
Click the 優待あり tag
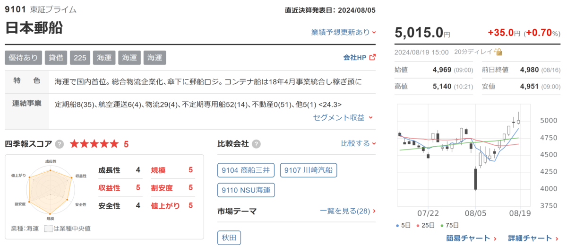tap(24, 58)
